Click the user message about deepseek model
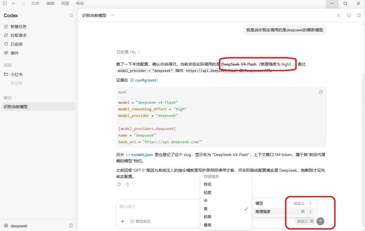Image resolution: width=365 pixels, height=231 pixels. tap(285, 30)
